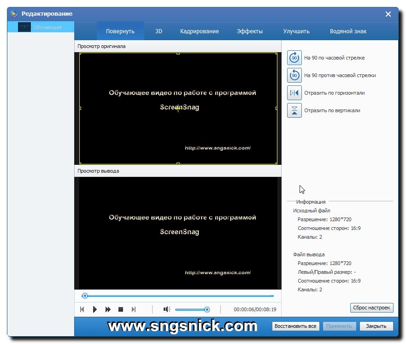The width and height of the screenshot is (406, 344).
Task: Click the Закрыть button
Action: [376, 326]
